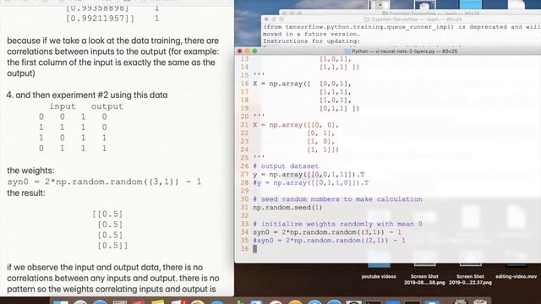Open the "youtube videos" desktop folder
The width and height of the screenshot is (541, 304).
pos(379,265)
